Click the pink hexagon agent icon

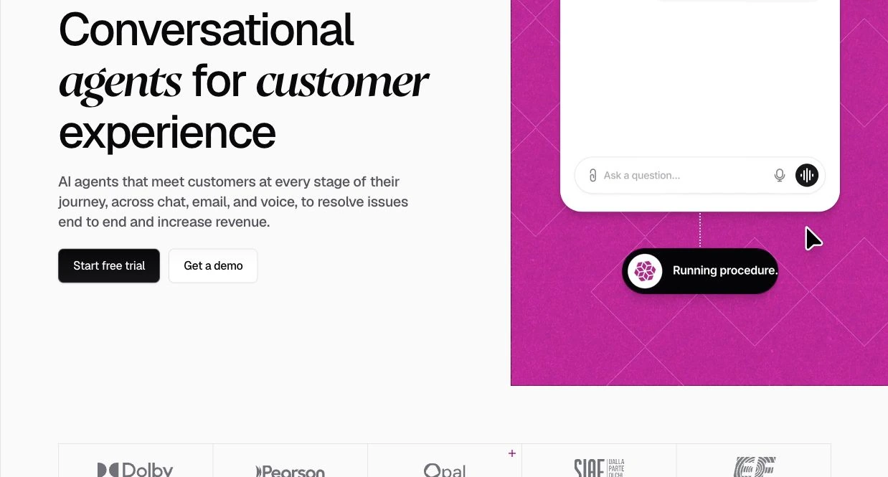point(645,271)
